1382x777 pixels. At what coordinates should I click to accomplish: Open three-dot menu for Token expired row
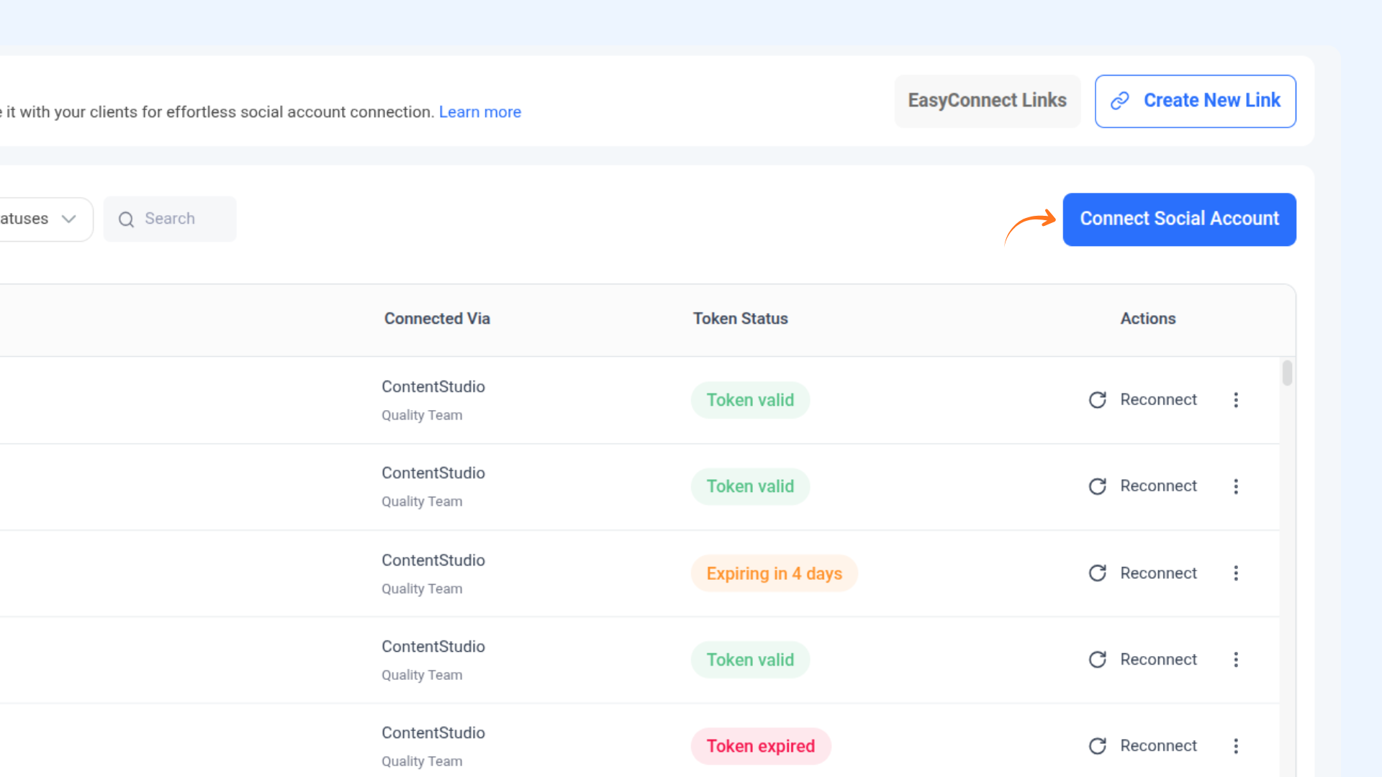click(x=1236, y=746)
